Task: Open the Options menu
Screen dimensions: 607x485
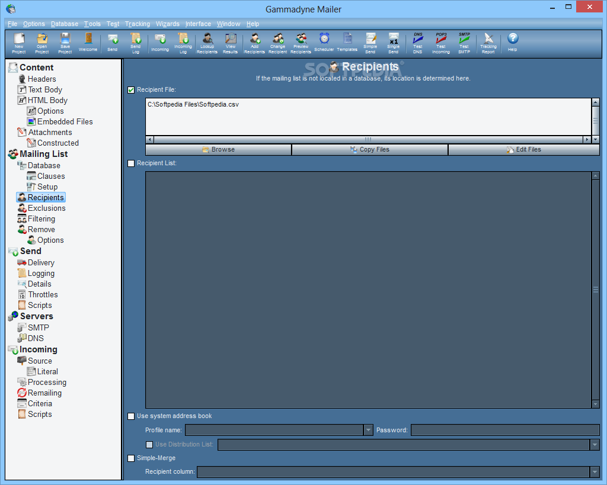Action: point(34,24)
